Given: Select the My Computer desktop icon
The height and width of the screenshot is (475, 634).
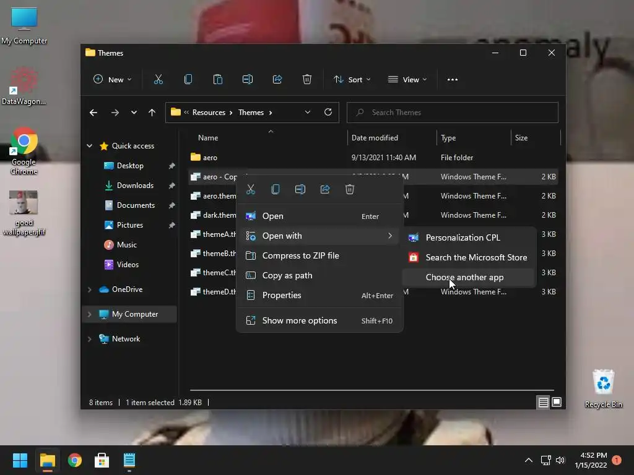Looking at the screenshot, I should pyautogui.click(x=24, y=26).
